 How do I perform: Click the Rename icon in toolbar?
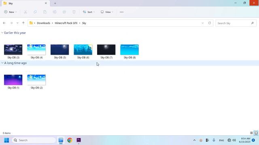click(55, 12)
